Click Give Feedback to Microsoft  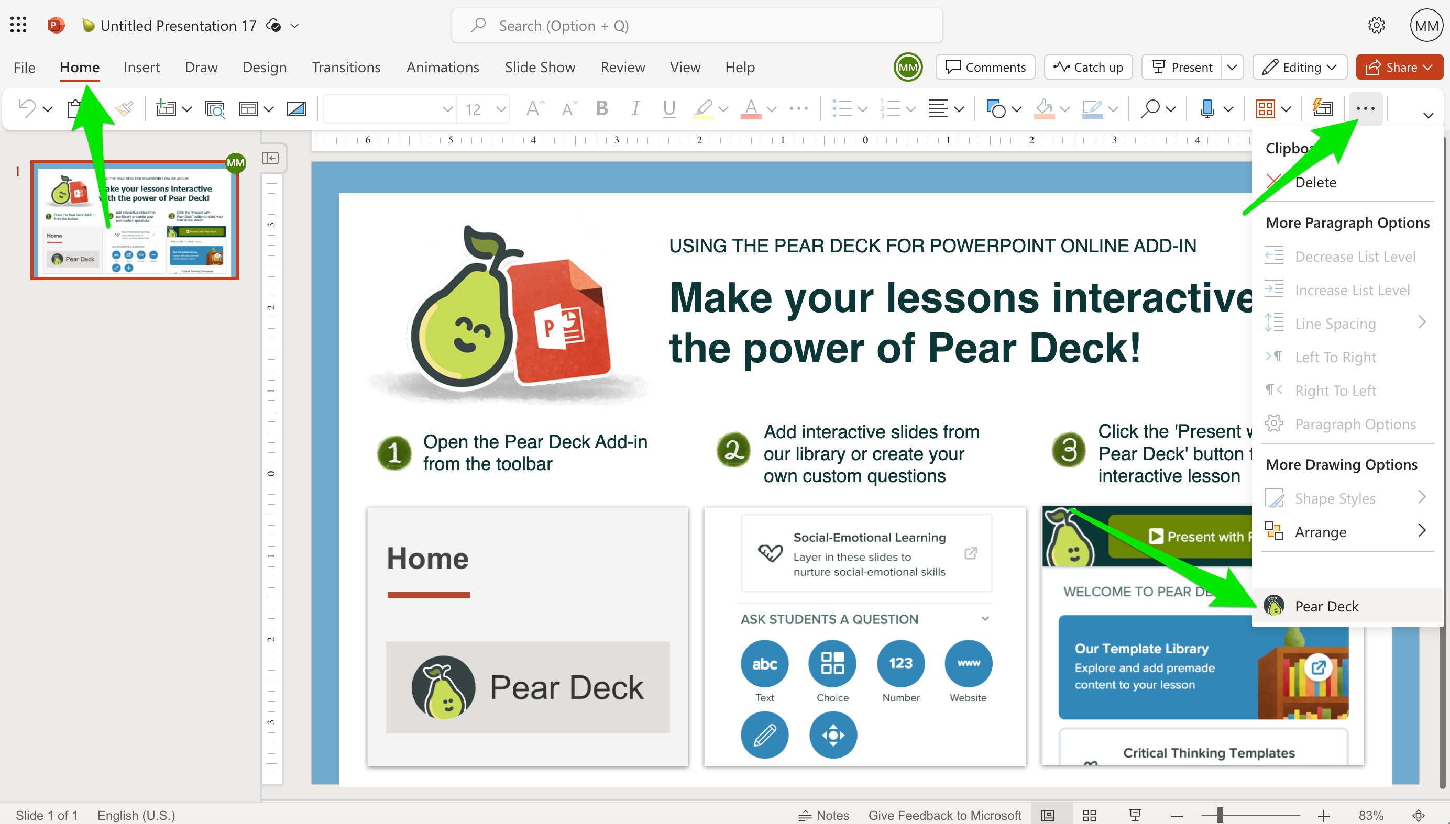pyautogui.click(x=944, y=815)
